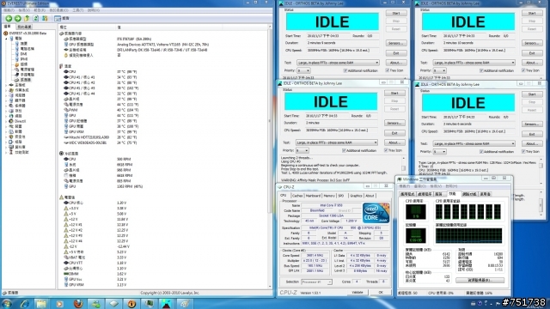Click the lower-right ORTHOS log scrollbar
The width and height of the screenshot is (550, 309).
click(541, 172)
